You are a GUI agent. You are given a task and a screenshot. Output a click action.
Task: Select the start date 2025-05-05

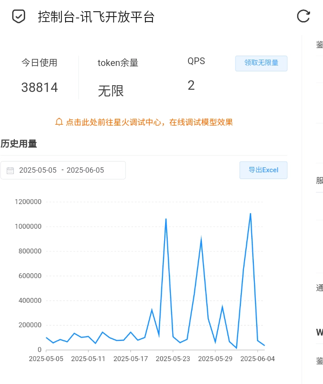tap(38, 170)
